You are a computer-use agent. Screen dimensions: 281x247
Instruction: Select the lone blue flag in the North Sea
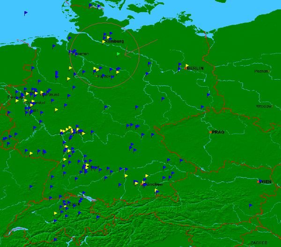pyautogui.click(x=26, y=14)
